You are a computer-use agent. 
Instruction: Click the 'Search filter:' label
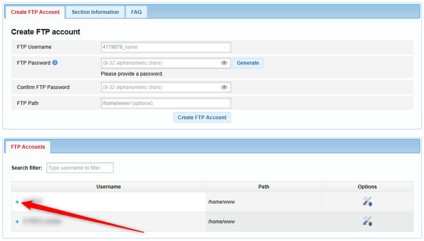[x=27, y=168]
